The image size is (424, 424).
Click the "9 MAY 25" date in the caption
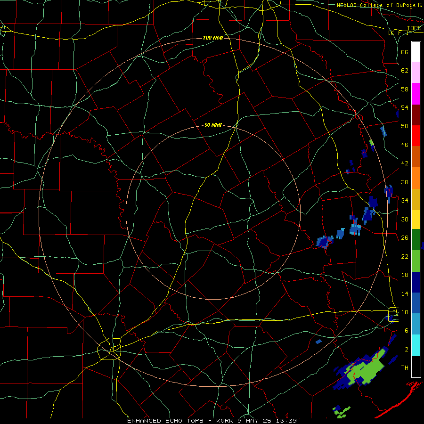[255, 421]
